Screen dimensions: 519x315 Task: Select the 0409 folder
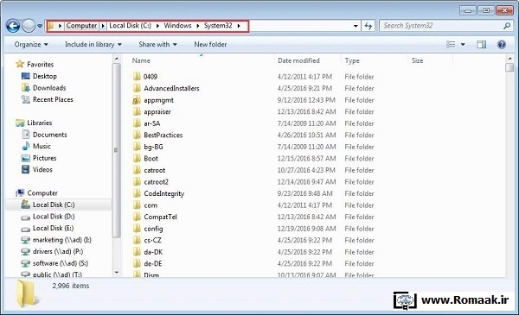click(151, 77)
